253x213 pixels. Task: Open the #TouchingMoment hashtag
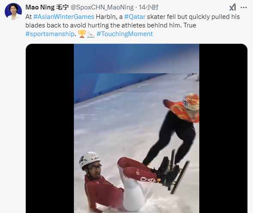coord(125,34)
